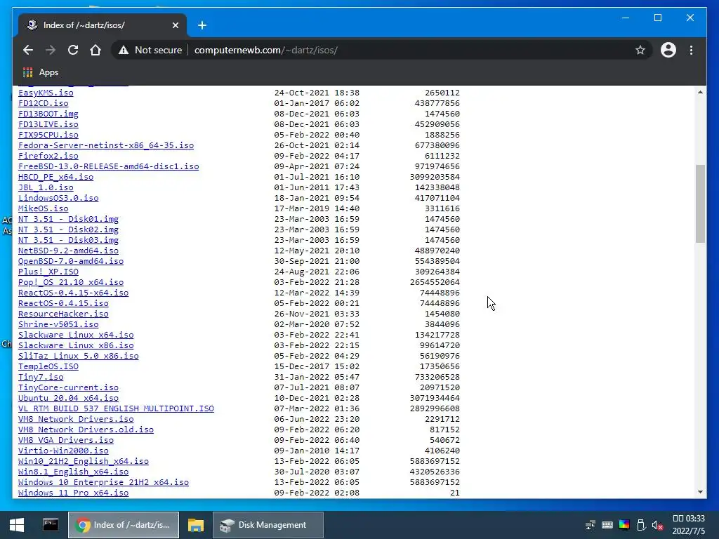Open the TempleOS.ISO link

[48, 366]
